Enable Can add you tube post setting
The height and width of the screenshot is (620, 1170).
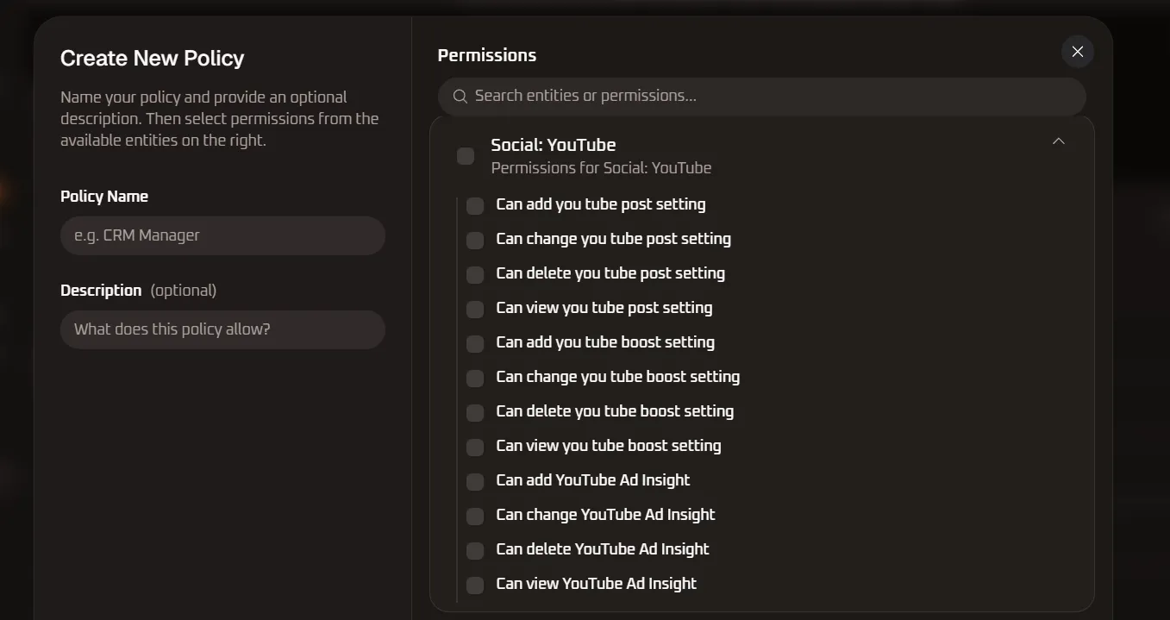[x=475, y=206]
